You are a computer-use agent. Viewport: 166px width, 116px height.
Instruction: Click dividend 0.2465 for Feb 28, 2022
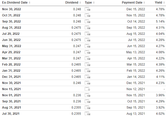pyautogui.click(x=76, y=65)
